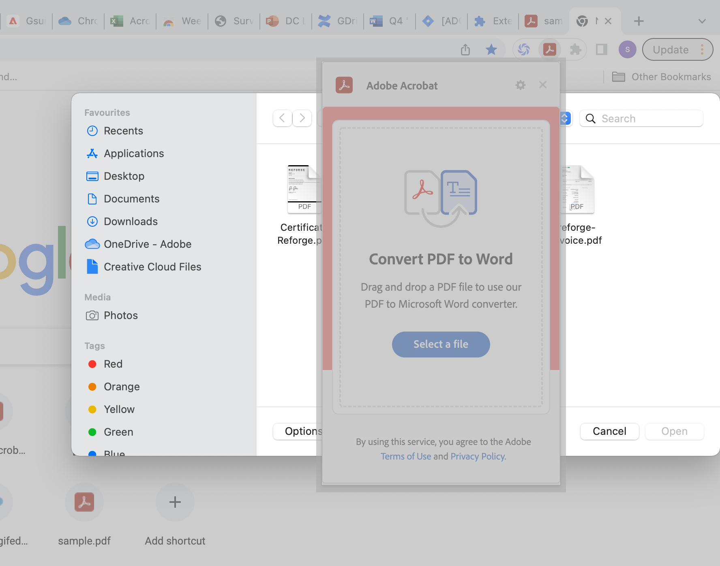Switch to the sam PDF tab

(x=544, y=21)
